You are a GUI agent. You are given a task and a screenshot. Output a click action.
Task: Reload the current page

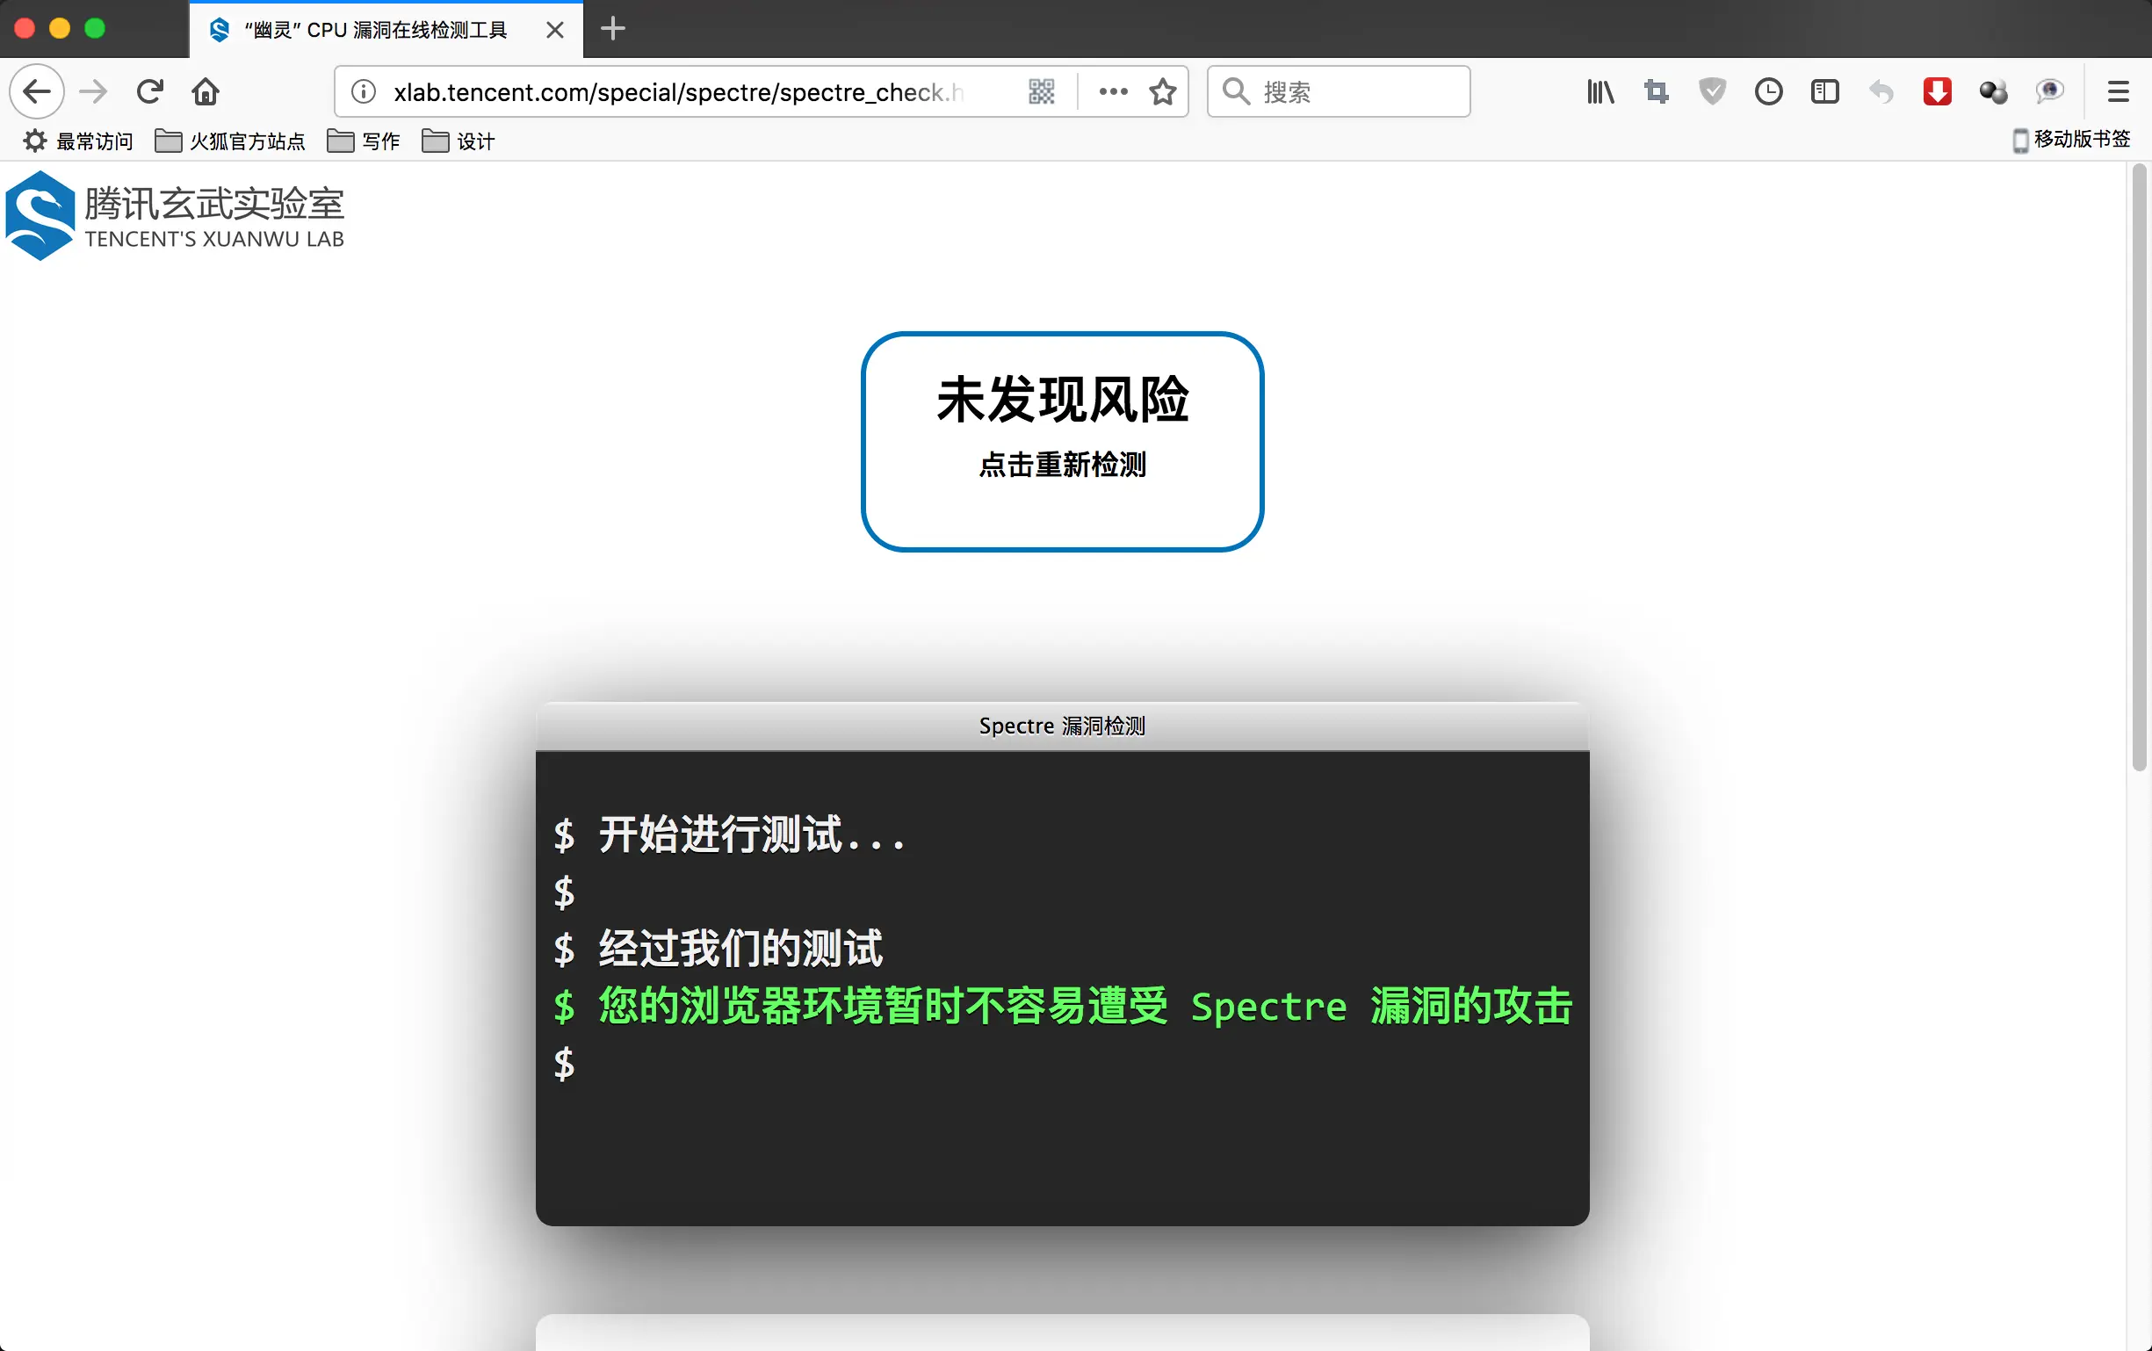pos(149,91)
